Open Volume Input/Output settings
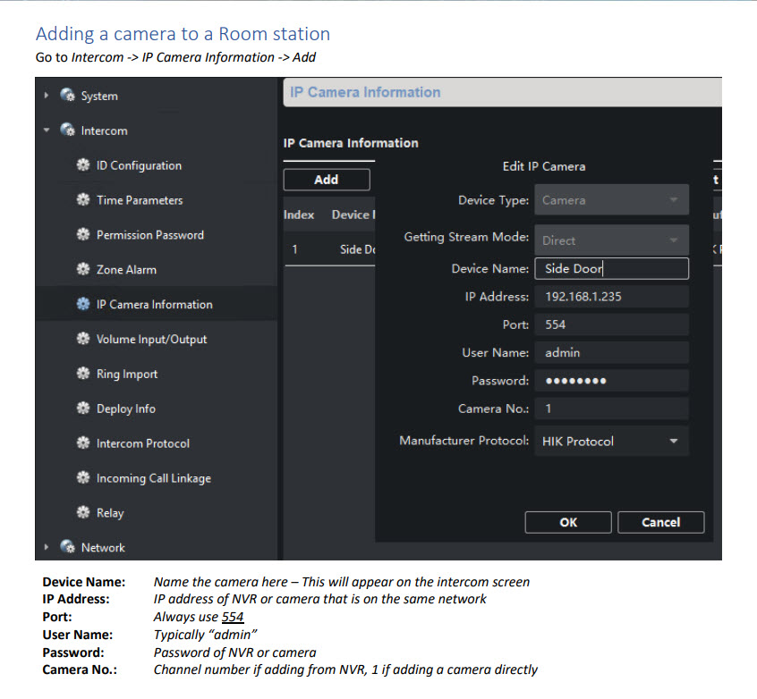The image size is (757, 699). pos(151,339)
